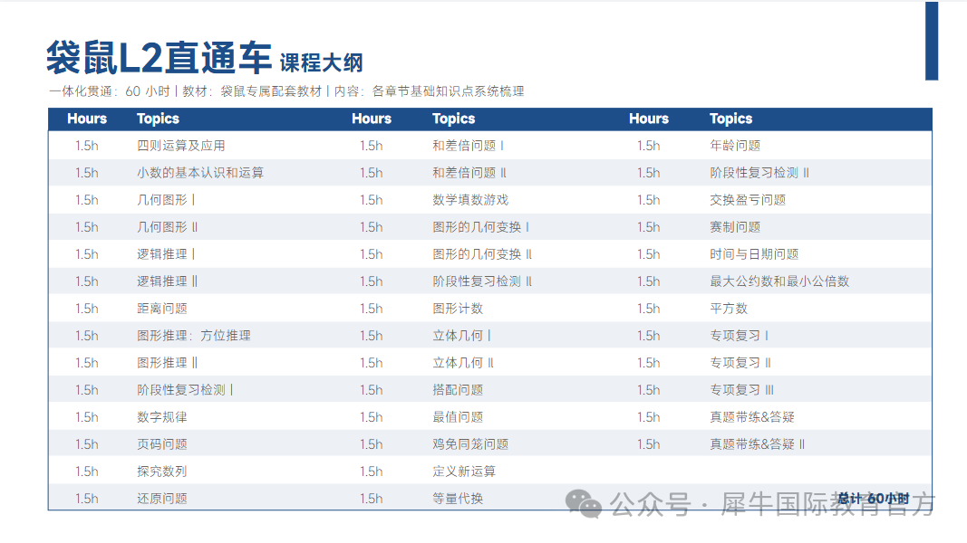Click the 立体几何 II topic
Screen dimensions: 967x543
[463, 363]
